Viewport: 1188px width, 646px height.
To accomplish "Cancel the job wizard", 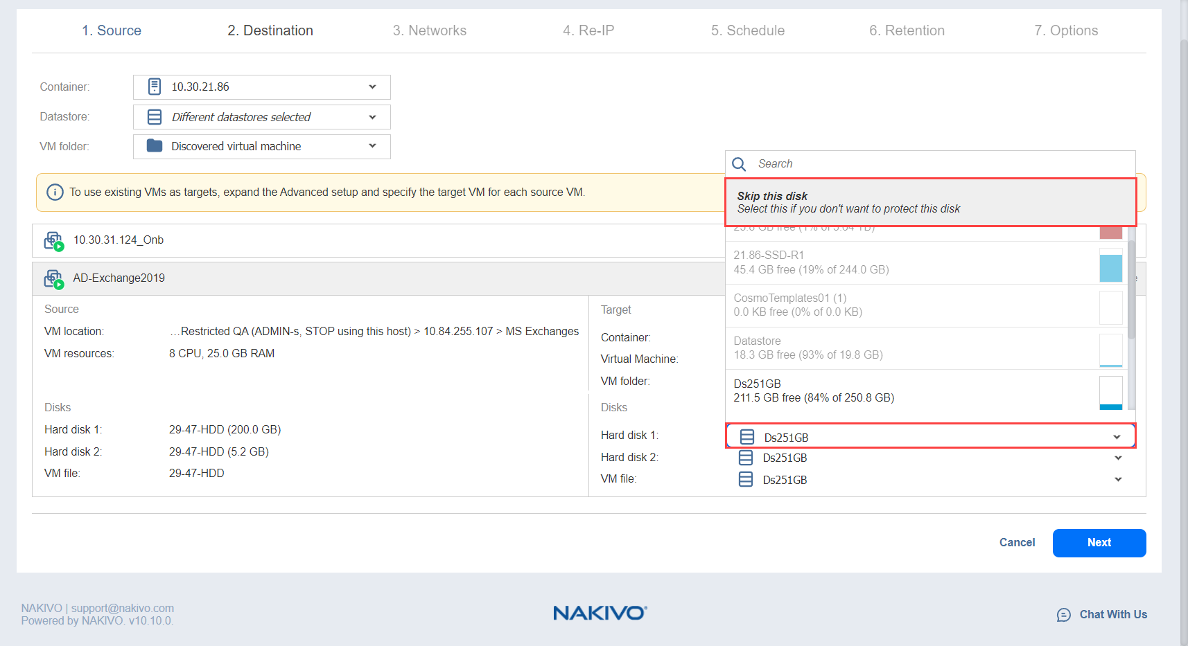I will (x=1017, y=543).
